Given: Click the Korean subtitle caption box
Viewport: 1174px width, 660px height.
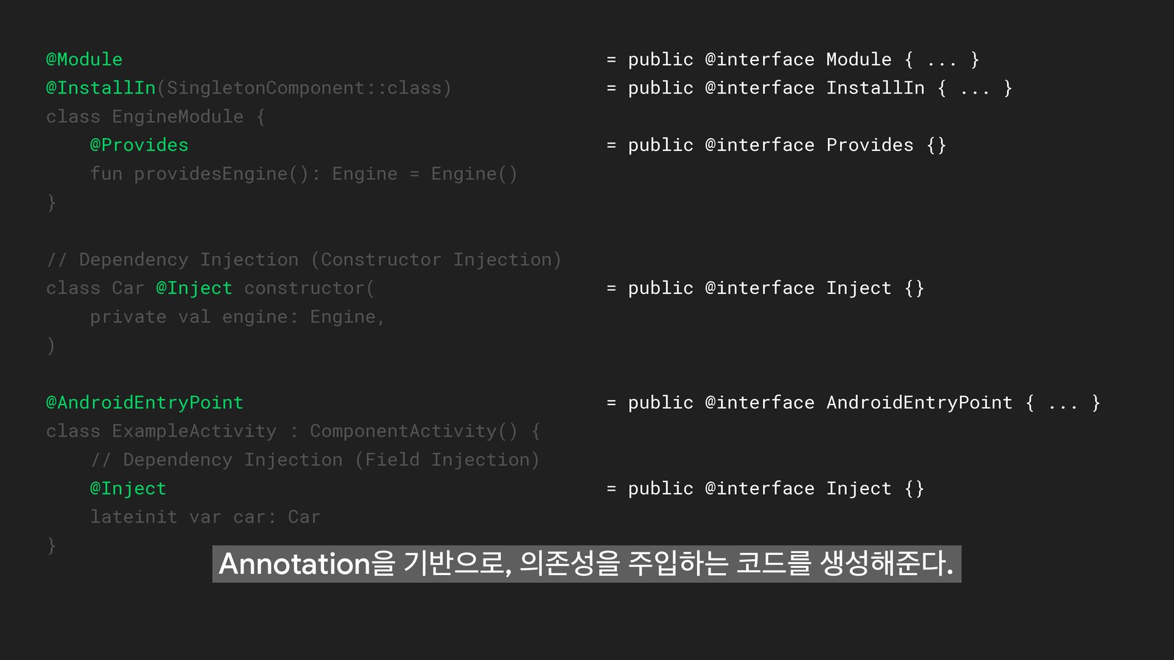Looking at the screenshot, I should point(586,563).
